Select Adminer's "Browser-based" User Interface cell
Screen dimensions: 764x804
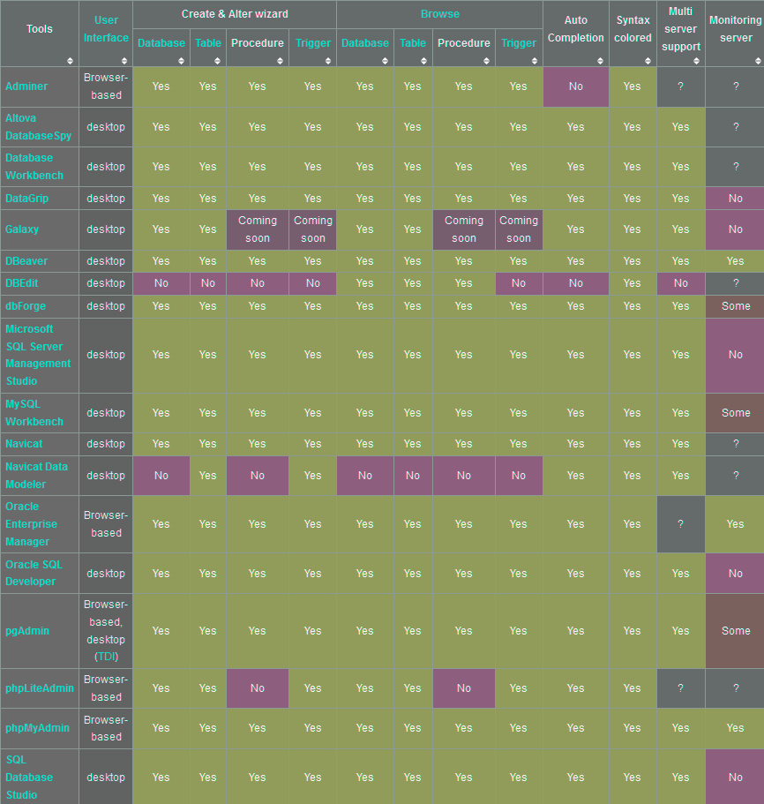(106, 86)
